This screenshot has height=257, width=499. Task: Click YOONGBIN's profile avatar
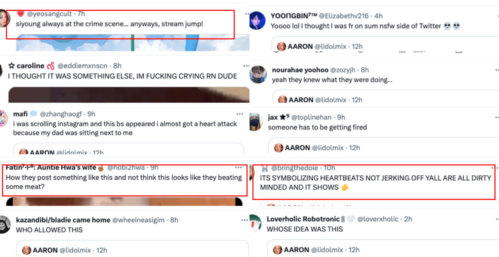point(257,21)
